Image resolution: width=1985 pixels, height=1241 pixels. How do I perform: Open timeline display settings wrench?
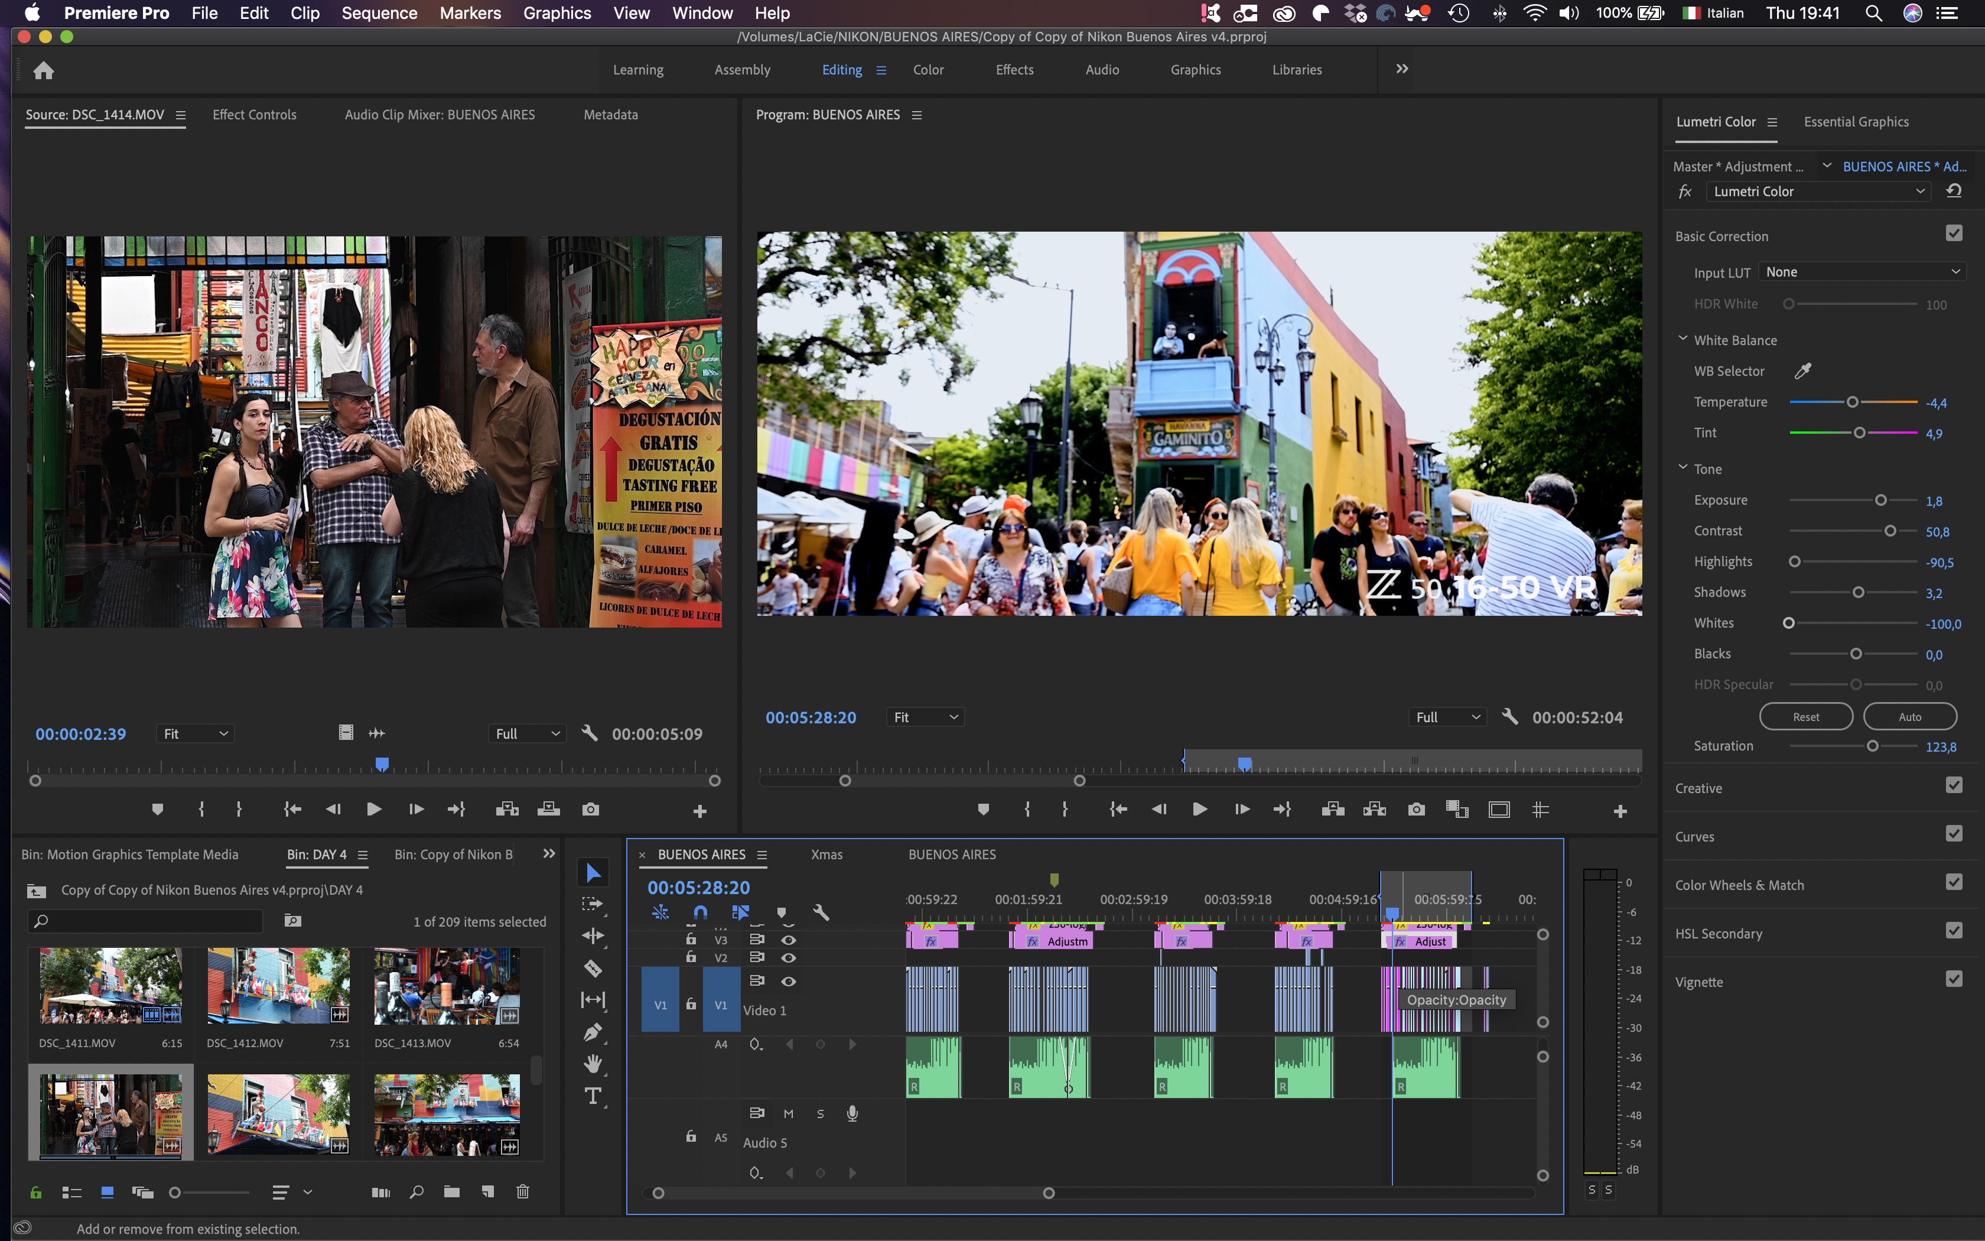tap(820, 912)
